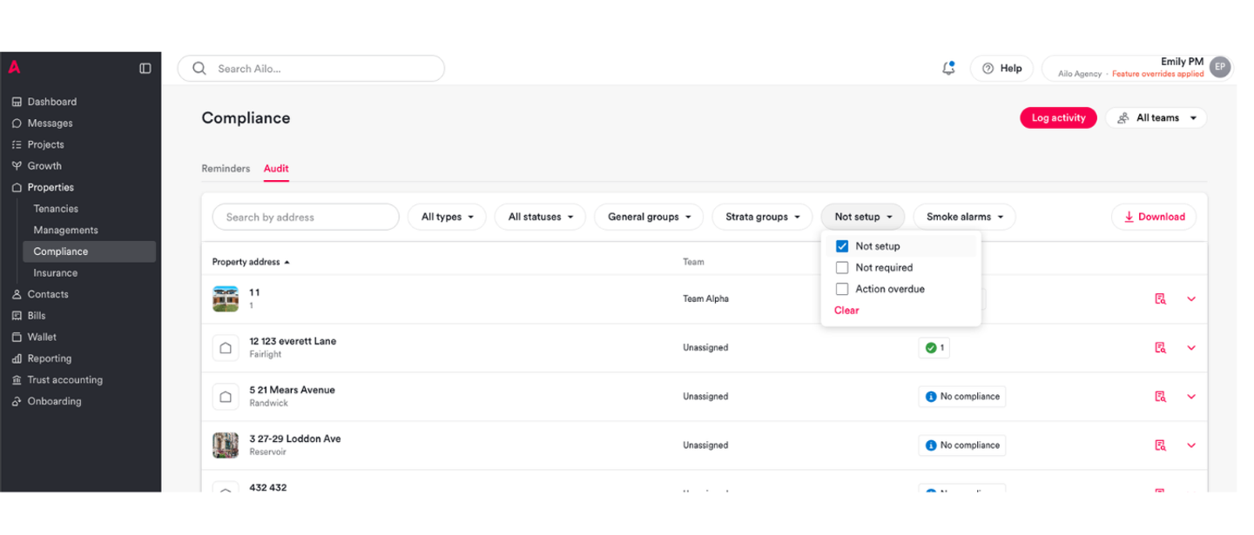The image size is (1254, 535).
Task: Click the Trust accounting sidebar icon
Action: (x=17, y=380)
